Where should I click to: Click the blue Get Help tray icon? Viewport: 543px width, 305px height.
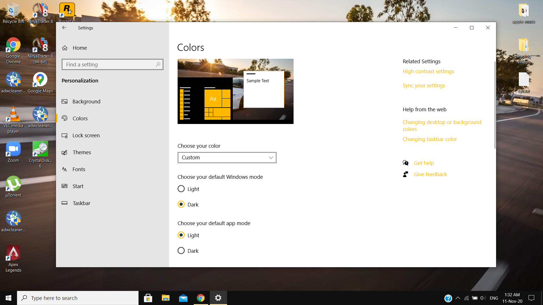coord(448,298)
